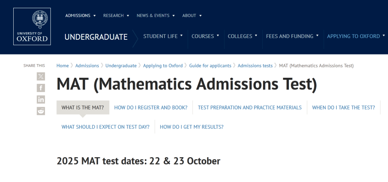This screenshot has height=182, width=388.
Task: Open Applying to Oxford menu
Action: tap(356, 36)
